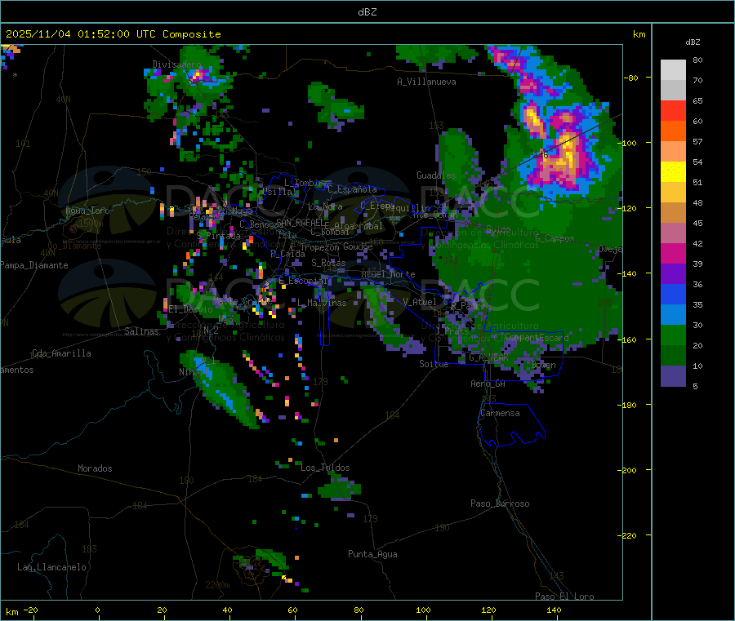Click the 'Goudge' map label

[358, 246]
